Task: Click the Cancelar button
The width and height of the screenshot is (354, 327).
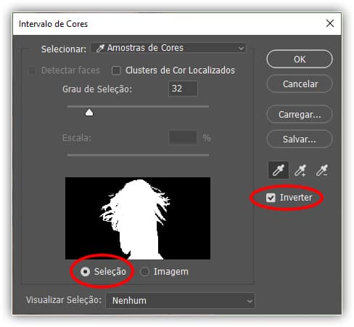Action: [300, 84]
